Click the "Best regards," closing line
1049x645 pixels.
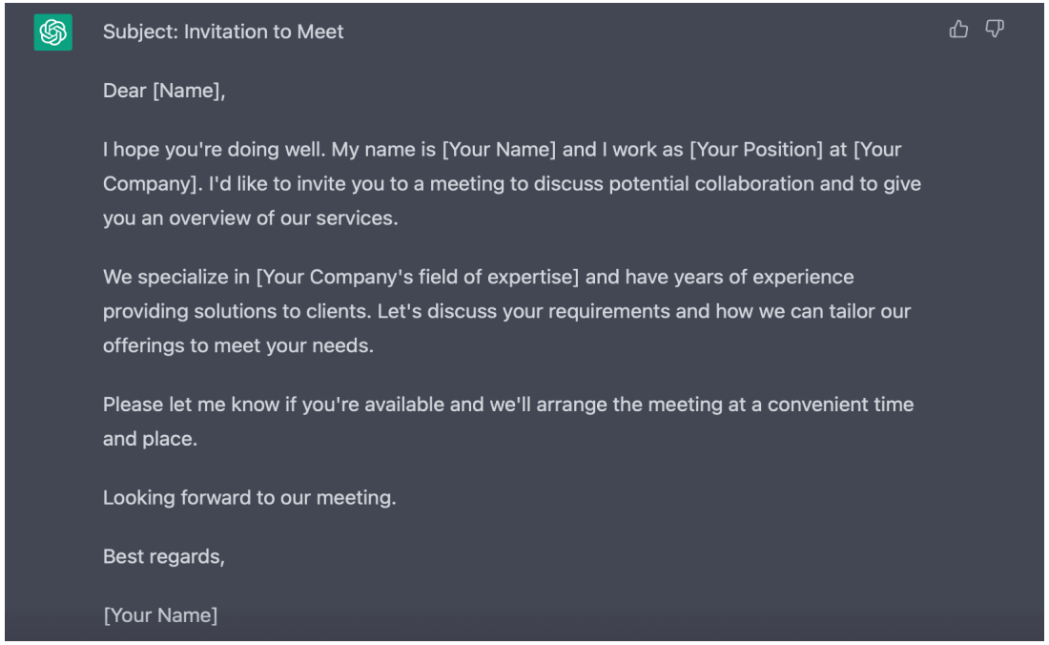[x=163, y=556]
